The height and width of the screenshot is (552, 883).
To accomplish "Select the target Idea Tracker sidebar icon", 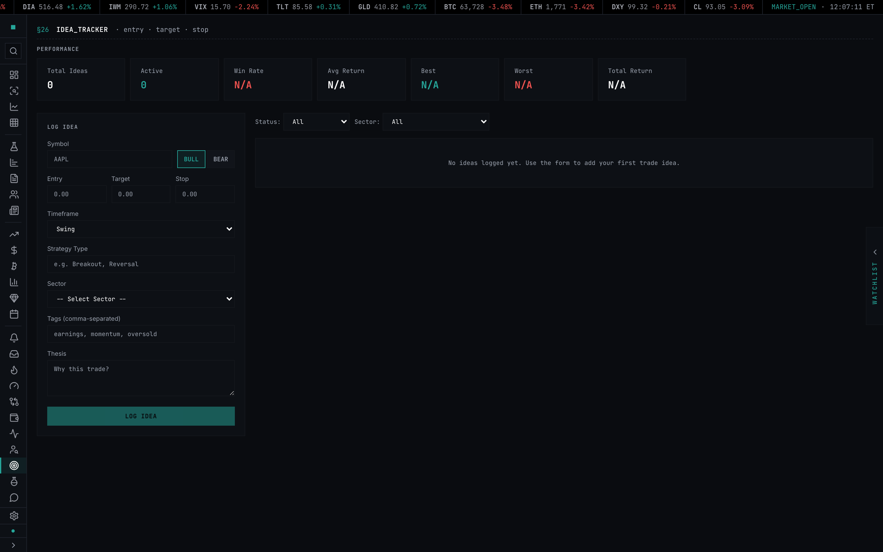I will coord(14,466).
